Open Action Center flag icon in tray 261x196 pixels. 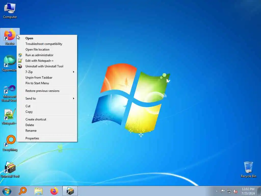[x=223, y=191]
